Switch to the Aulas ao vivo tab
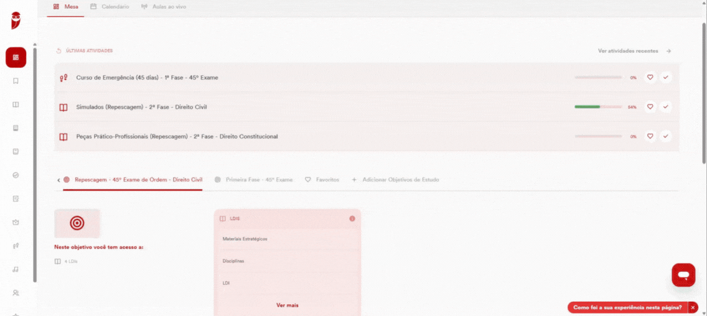Viewport: 707px width, 316px height. tap(163, 7)
